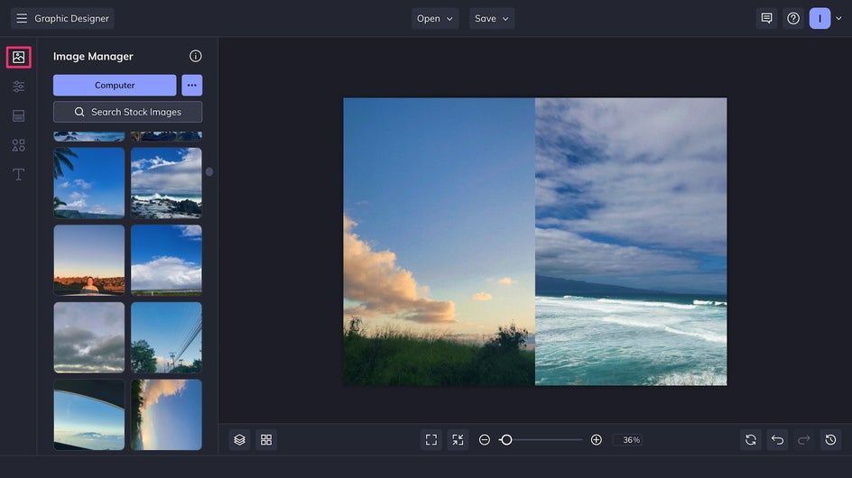Select the palm tree sky thumbnail

coord(89,183)
